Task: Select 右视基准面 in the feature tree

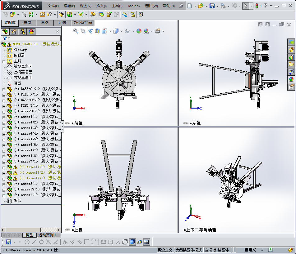Action: [23, 78]
